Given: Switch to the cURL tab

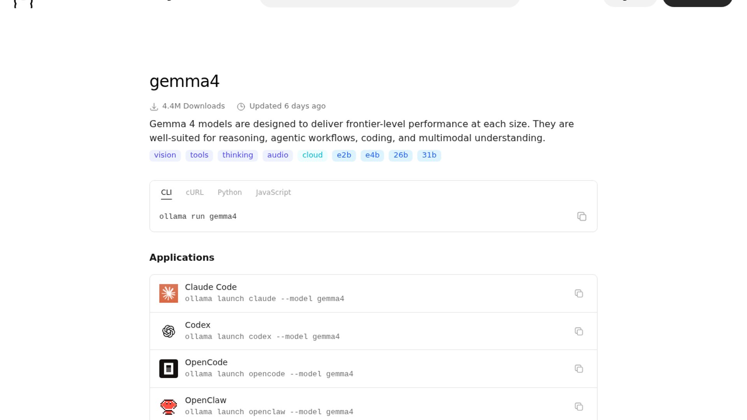Looking at the screenshot, I should click(195, 192).
